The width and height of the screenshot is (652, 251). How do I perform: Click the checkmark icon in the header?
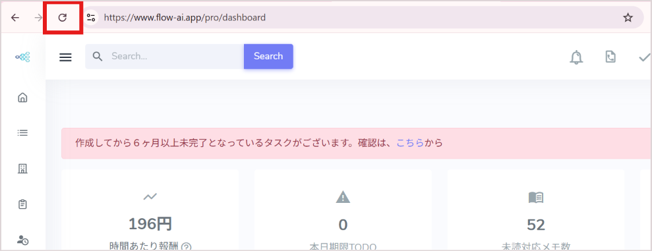coord(645,57)
